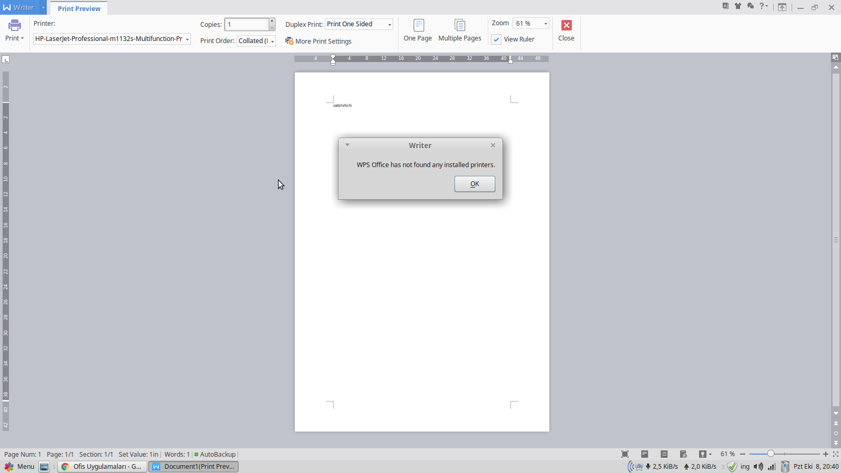Toggle the View Ruler checkbox
This screenshot has height=473, width=841.
pyautogui.click(x=496, y=39)
